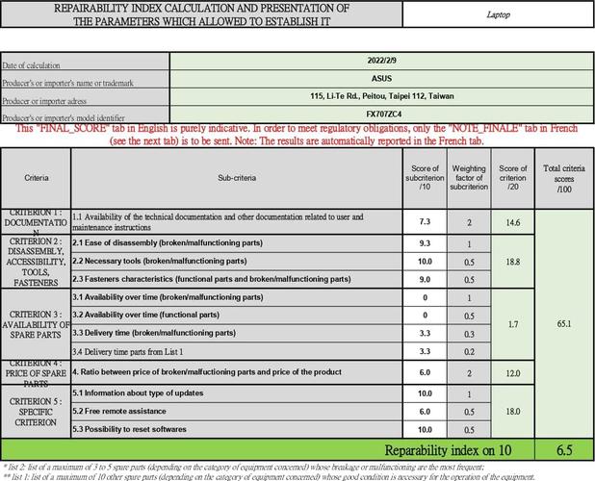Select final reparability index 6.5

[x=564, y=450]
